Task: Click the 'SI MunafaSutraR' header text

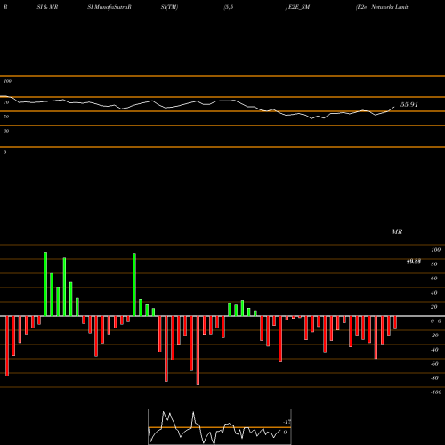Action: pos(109,7)
